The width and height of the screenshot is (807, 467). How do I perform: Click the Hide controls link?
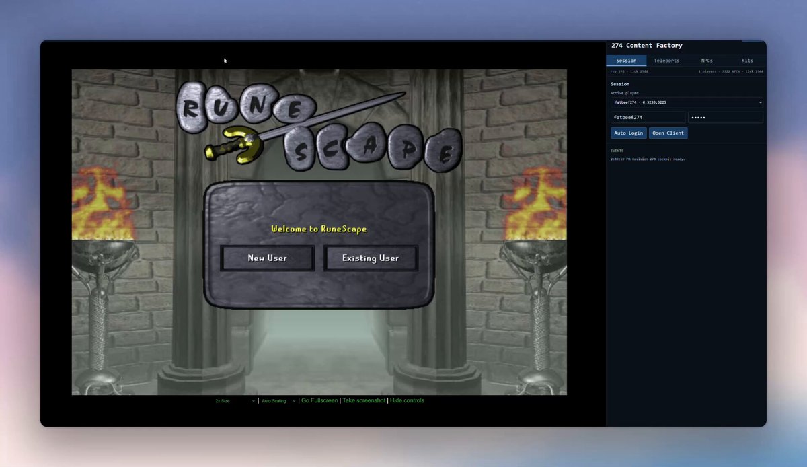click(x=407, y=400)
